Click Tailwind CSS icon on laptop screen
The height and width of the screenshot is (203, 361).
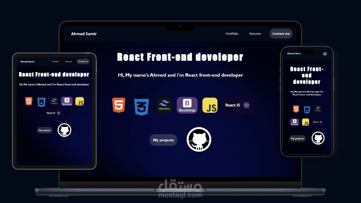(164, 105)
